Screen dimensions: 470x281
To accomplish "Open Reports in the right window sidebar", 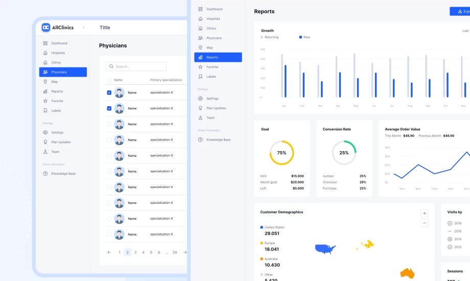I will coord(218,57).
